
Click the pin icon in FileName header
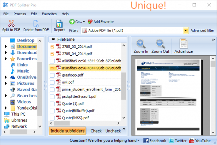pos(53,39)
